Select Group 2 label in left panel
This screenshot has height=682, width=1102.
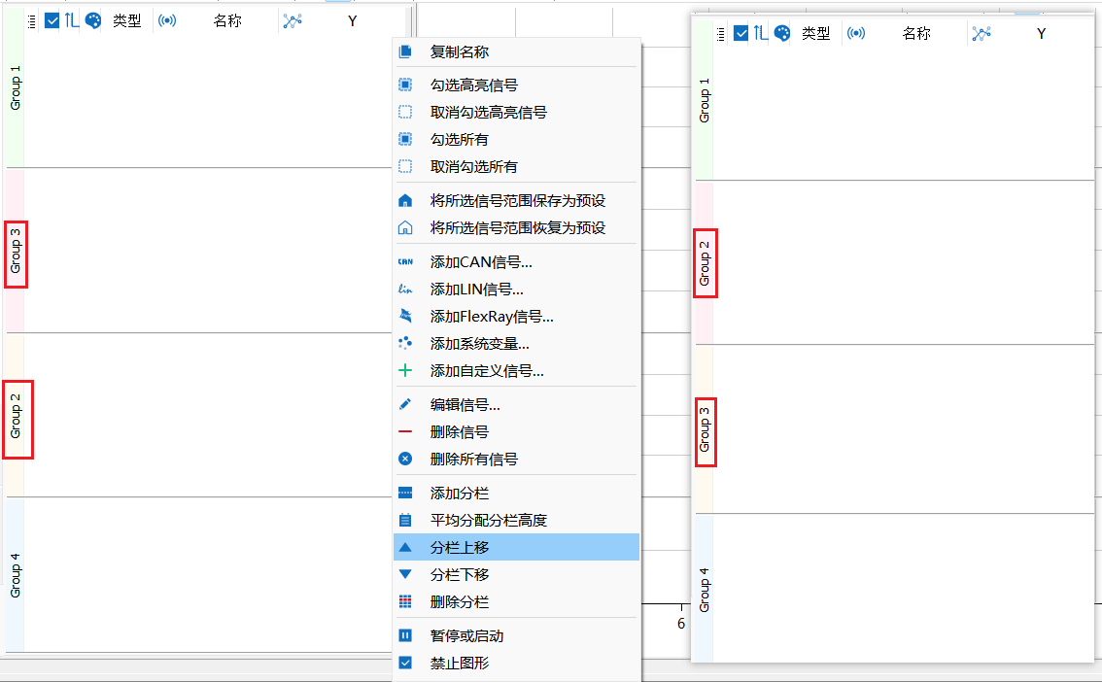pos(16,416)
